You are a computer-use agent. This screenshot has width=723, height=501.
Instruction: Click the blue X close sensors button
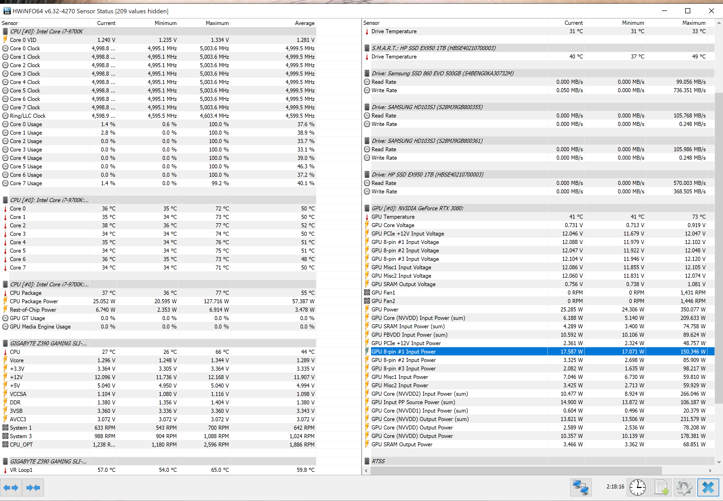click(x=708, y=487)
